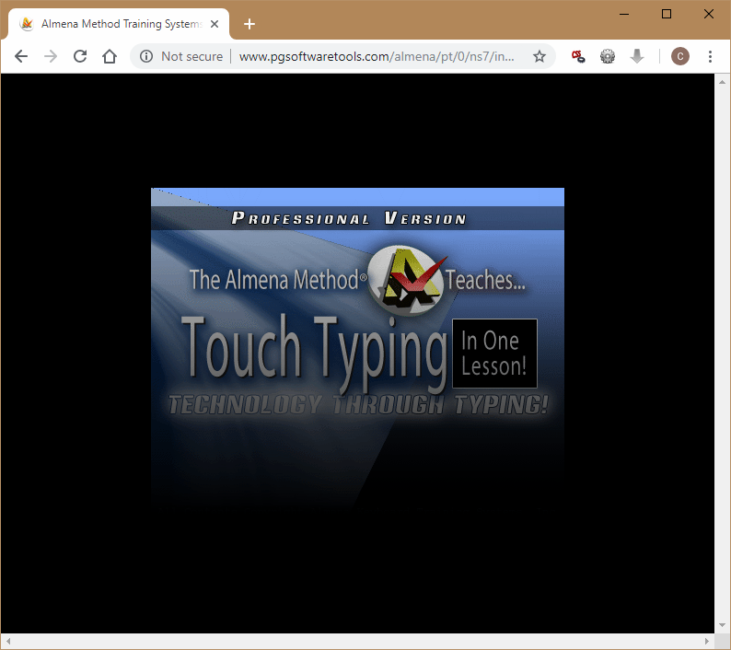Click the Teaches... text
731x650 pixels.
(x=486, y=280)
